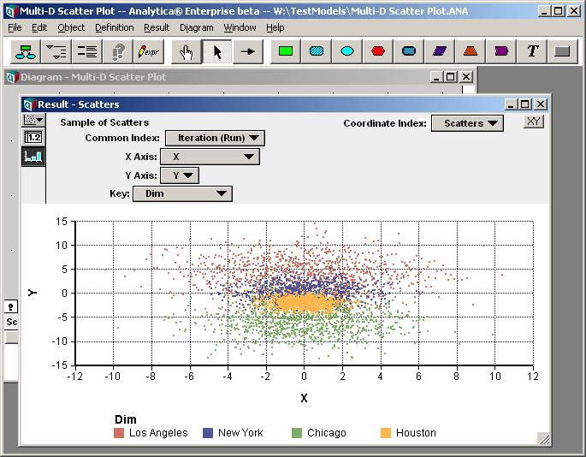Open the Common Index Iteration (Run) dropdown

click(216, 138)
